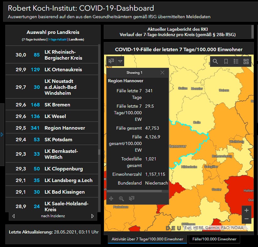Switch to Aktivität über 7 Tage/100.000 Einwohner tab
Viewport: 258px width, 247px height.
click(147, 239)
